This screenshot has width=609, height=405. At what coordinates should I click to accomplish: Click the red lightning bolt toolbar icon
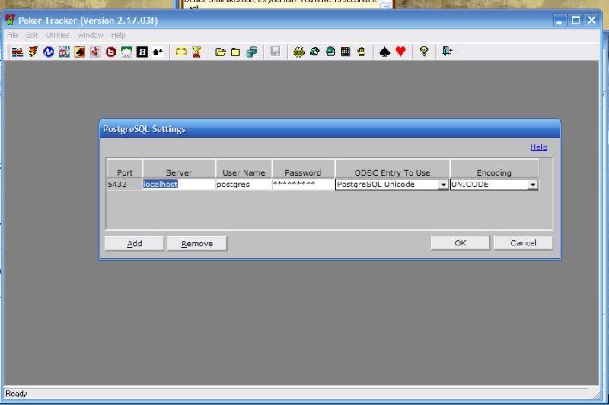33,52
